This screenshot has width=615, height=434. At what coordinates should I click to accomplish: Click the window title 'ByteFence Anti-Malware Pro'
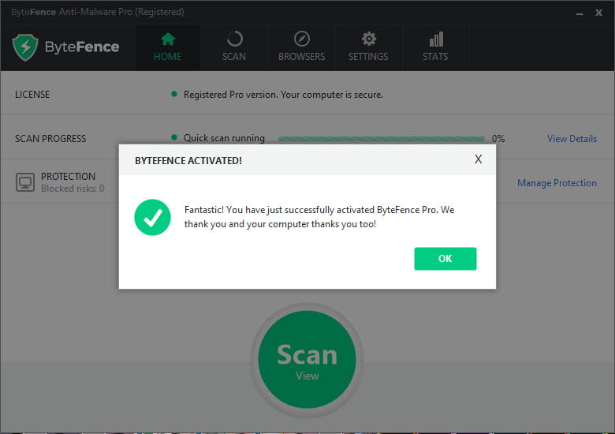(x=98, y=12)
